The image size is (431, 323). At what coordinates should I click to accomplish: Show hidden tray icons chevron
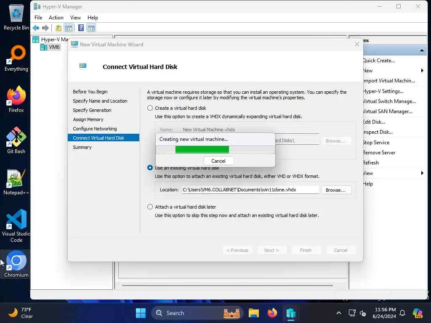point(339,313)
